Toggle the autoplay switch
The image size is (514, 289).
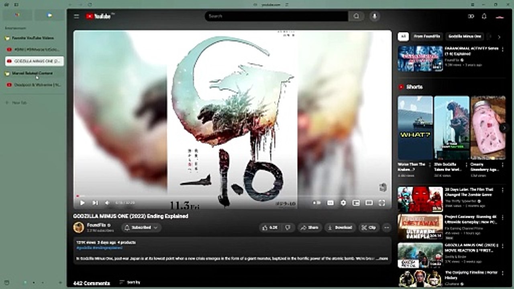point(317,203)
